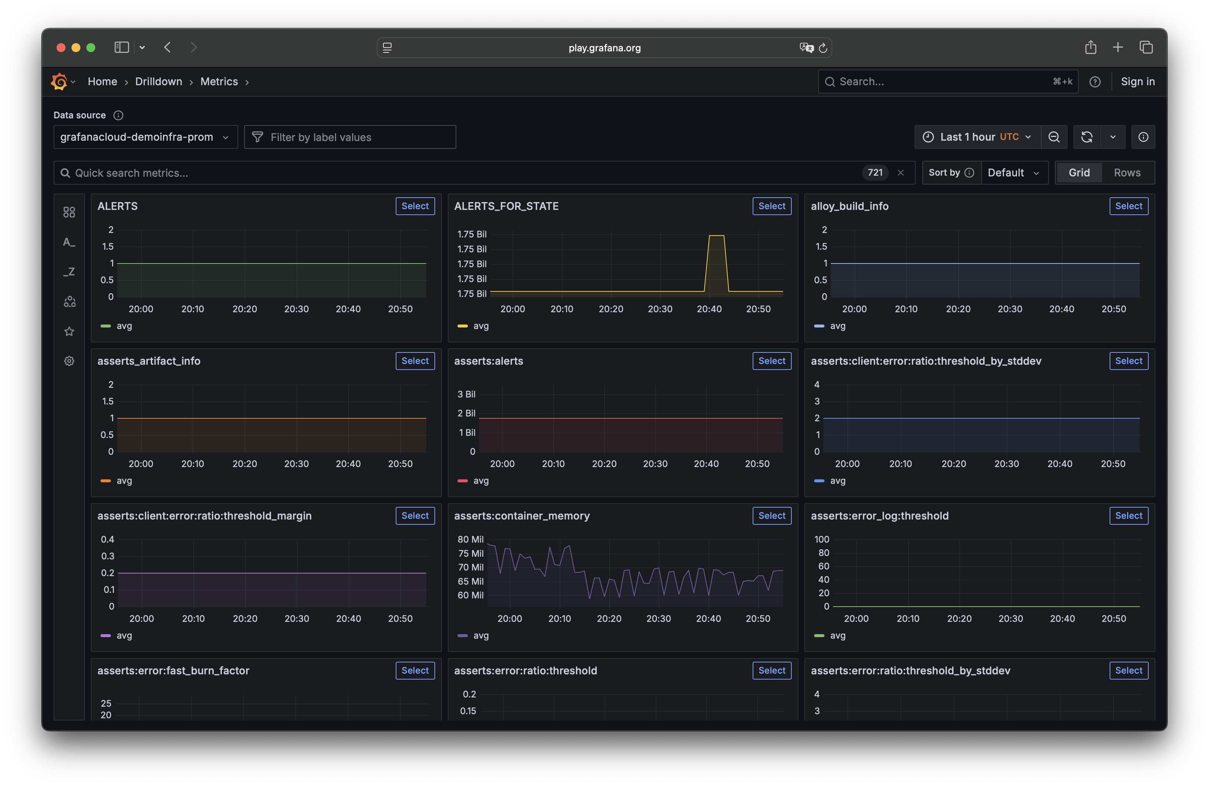Click Safari share icon
The width and height of the screenshot is (1209, 786).
[x=1090, y=47]
